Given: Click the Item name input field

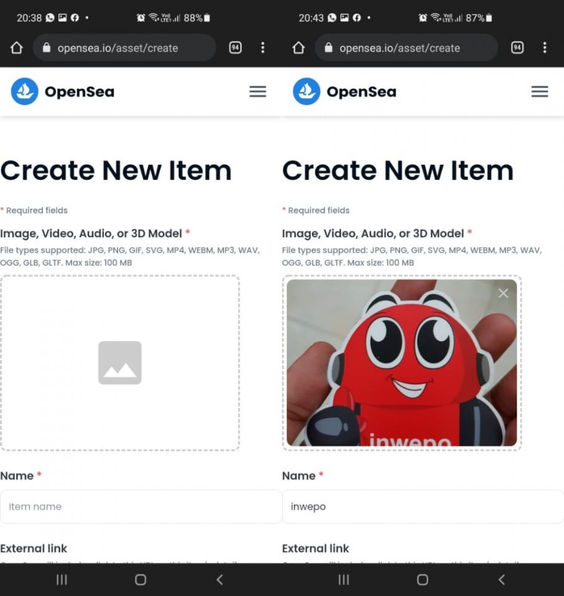Looking at the screenshot, I should tap(141, 507).
